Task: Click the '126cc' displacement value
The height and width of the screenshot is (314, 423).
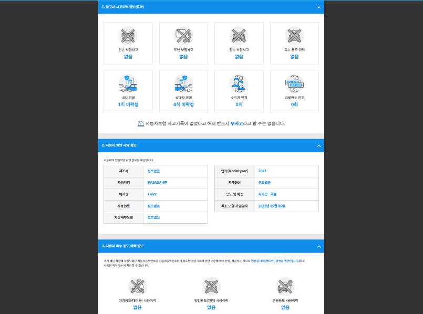Action: click(x=152, y=194)
